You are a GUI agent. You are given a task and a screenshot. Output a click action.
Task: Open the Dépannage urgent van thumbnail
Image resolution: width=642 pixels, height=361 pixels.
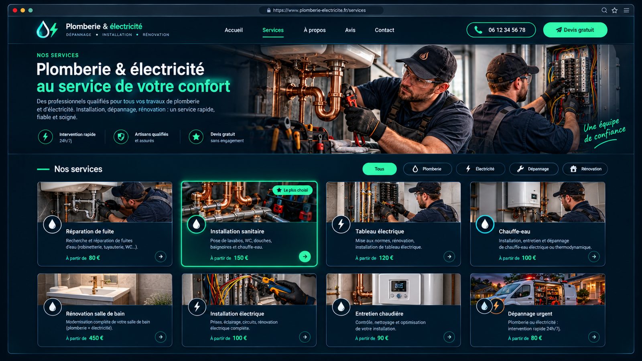[538, 290]
